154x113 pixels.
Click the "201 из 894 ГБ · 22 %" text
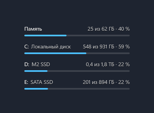click(x=106, y=82)
